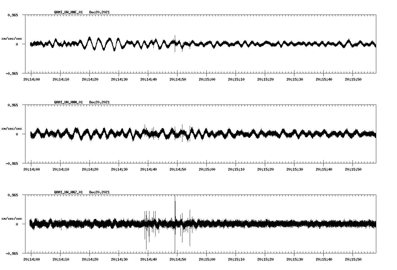Click the 20:14:00 time label under HNE plot
Viewport: 397px width, 270px height.
tap(32, 79)
